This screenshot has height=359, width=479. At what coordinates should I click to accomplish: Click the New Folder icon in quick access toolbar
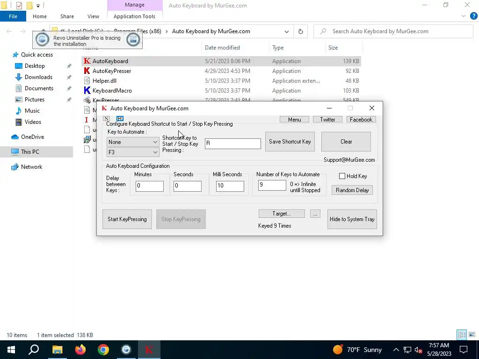(x=29, y=6)
